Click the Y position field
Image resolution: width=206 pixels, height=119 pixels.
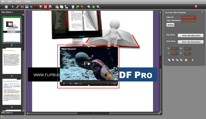175,54
